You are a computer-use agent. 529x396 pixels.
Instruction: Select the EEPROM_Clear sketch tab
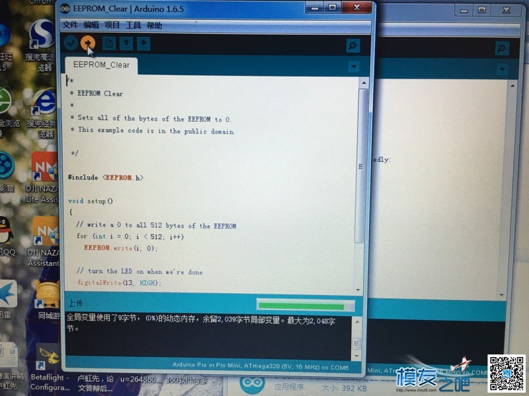(101, 65)
